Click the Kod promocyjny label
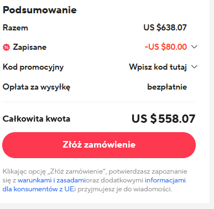Image resolution: width=214 pixels, height=209 pixels. [33, 67]
